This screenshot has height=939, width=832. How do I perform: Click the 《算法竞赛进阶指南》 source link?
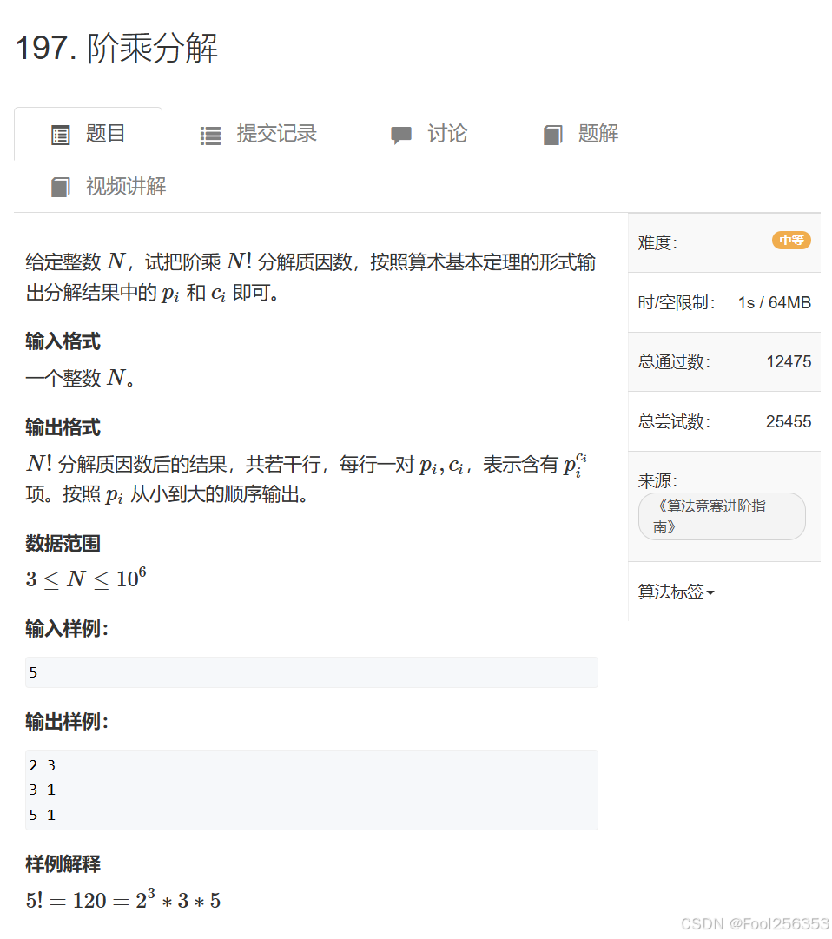pyautogui.click(x=722, y=516)
